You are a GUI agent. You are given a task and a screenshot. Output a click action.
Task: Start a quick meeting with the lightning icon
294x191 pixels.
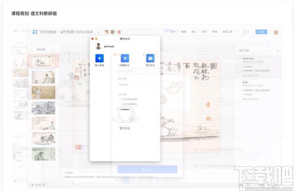pyautogui.click(x=125, y=58)
